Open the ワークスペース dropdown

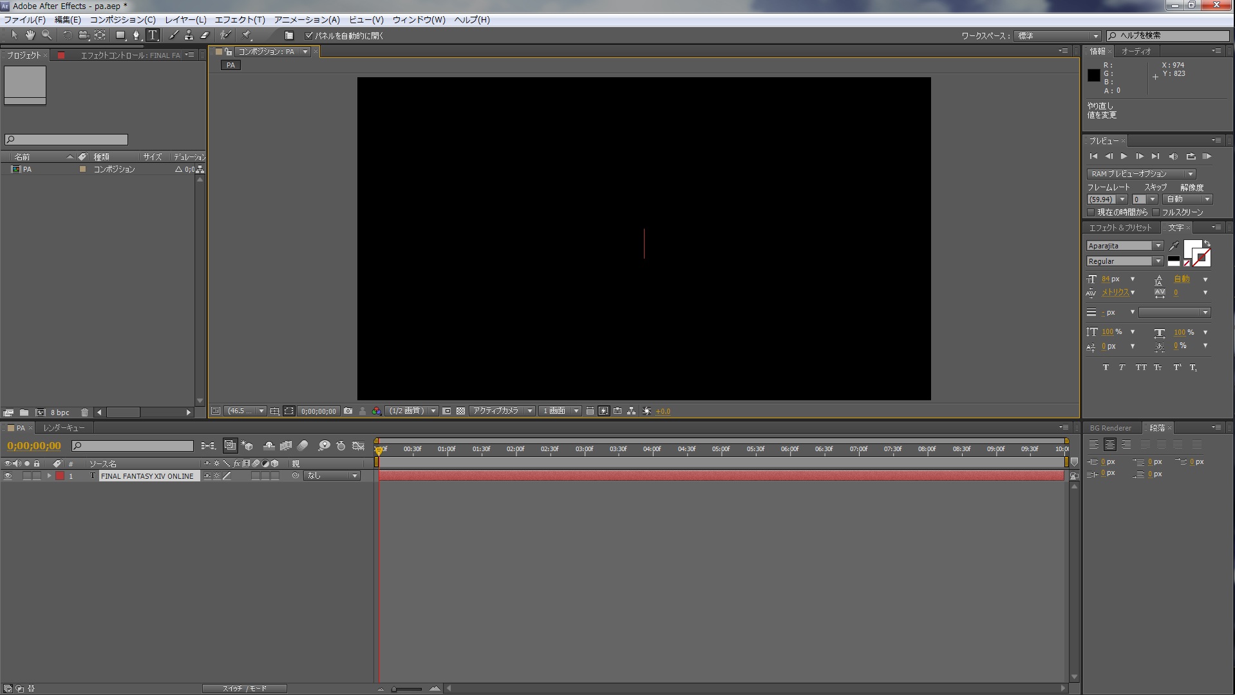1057,36
